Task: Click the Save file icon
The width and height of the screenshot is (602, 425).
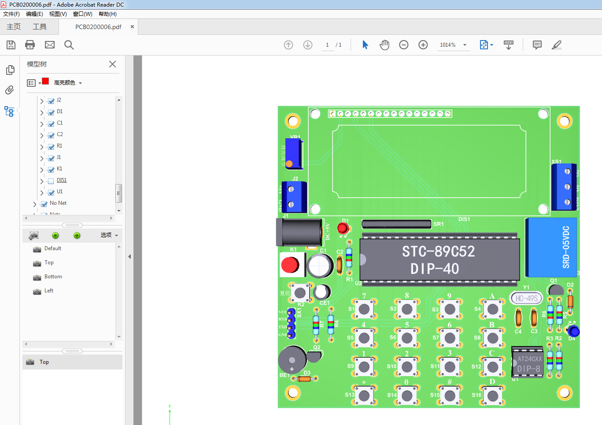Action: pyautogui.click(x=11, y=45)
